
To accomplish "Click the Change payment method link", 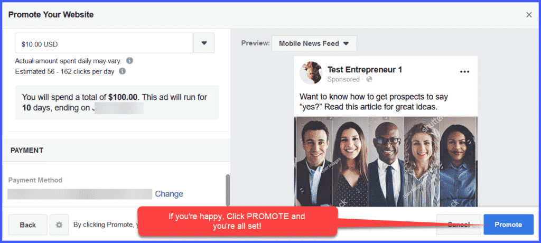I will (169, 194).
